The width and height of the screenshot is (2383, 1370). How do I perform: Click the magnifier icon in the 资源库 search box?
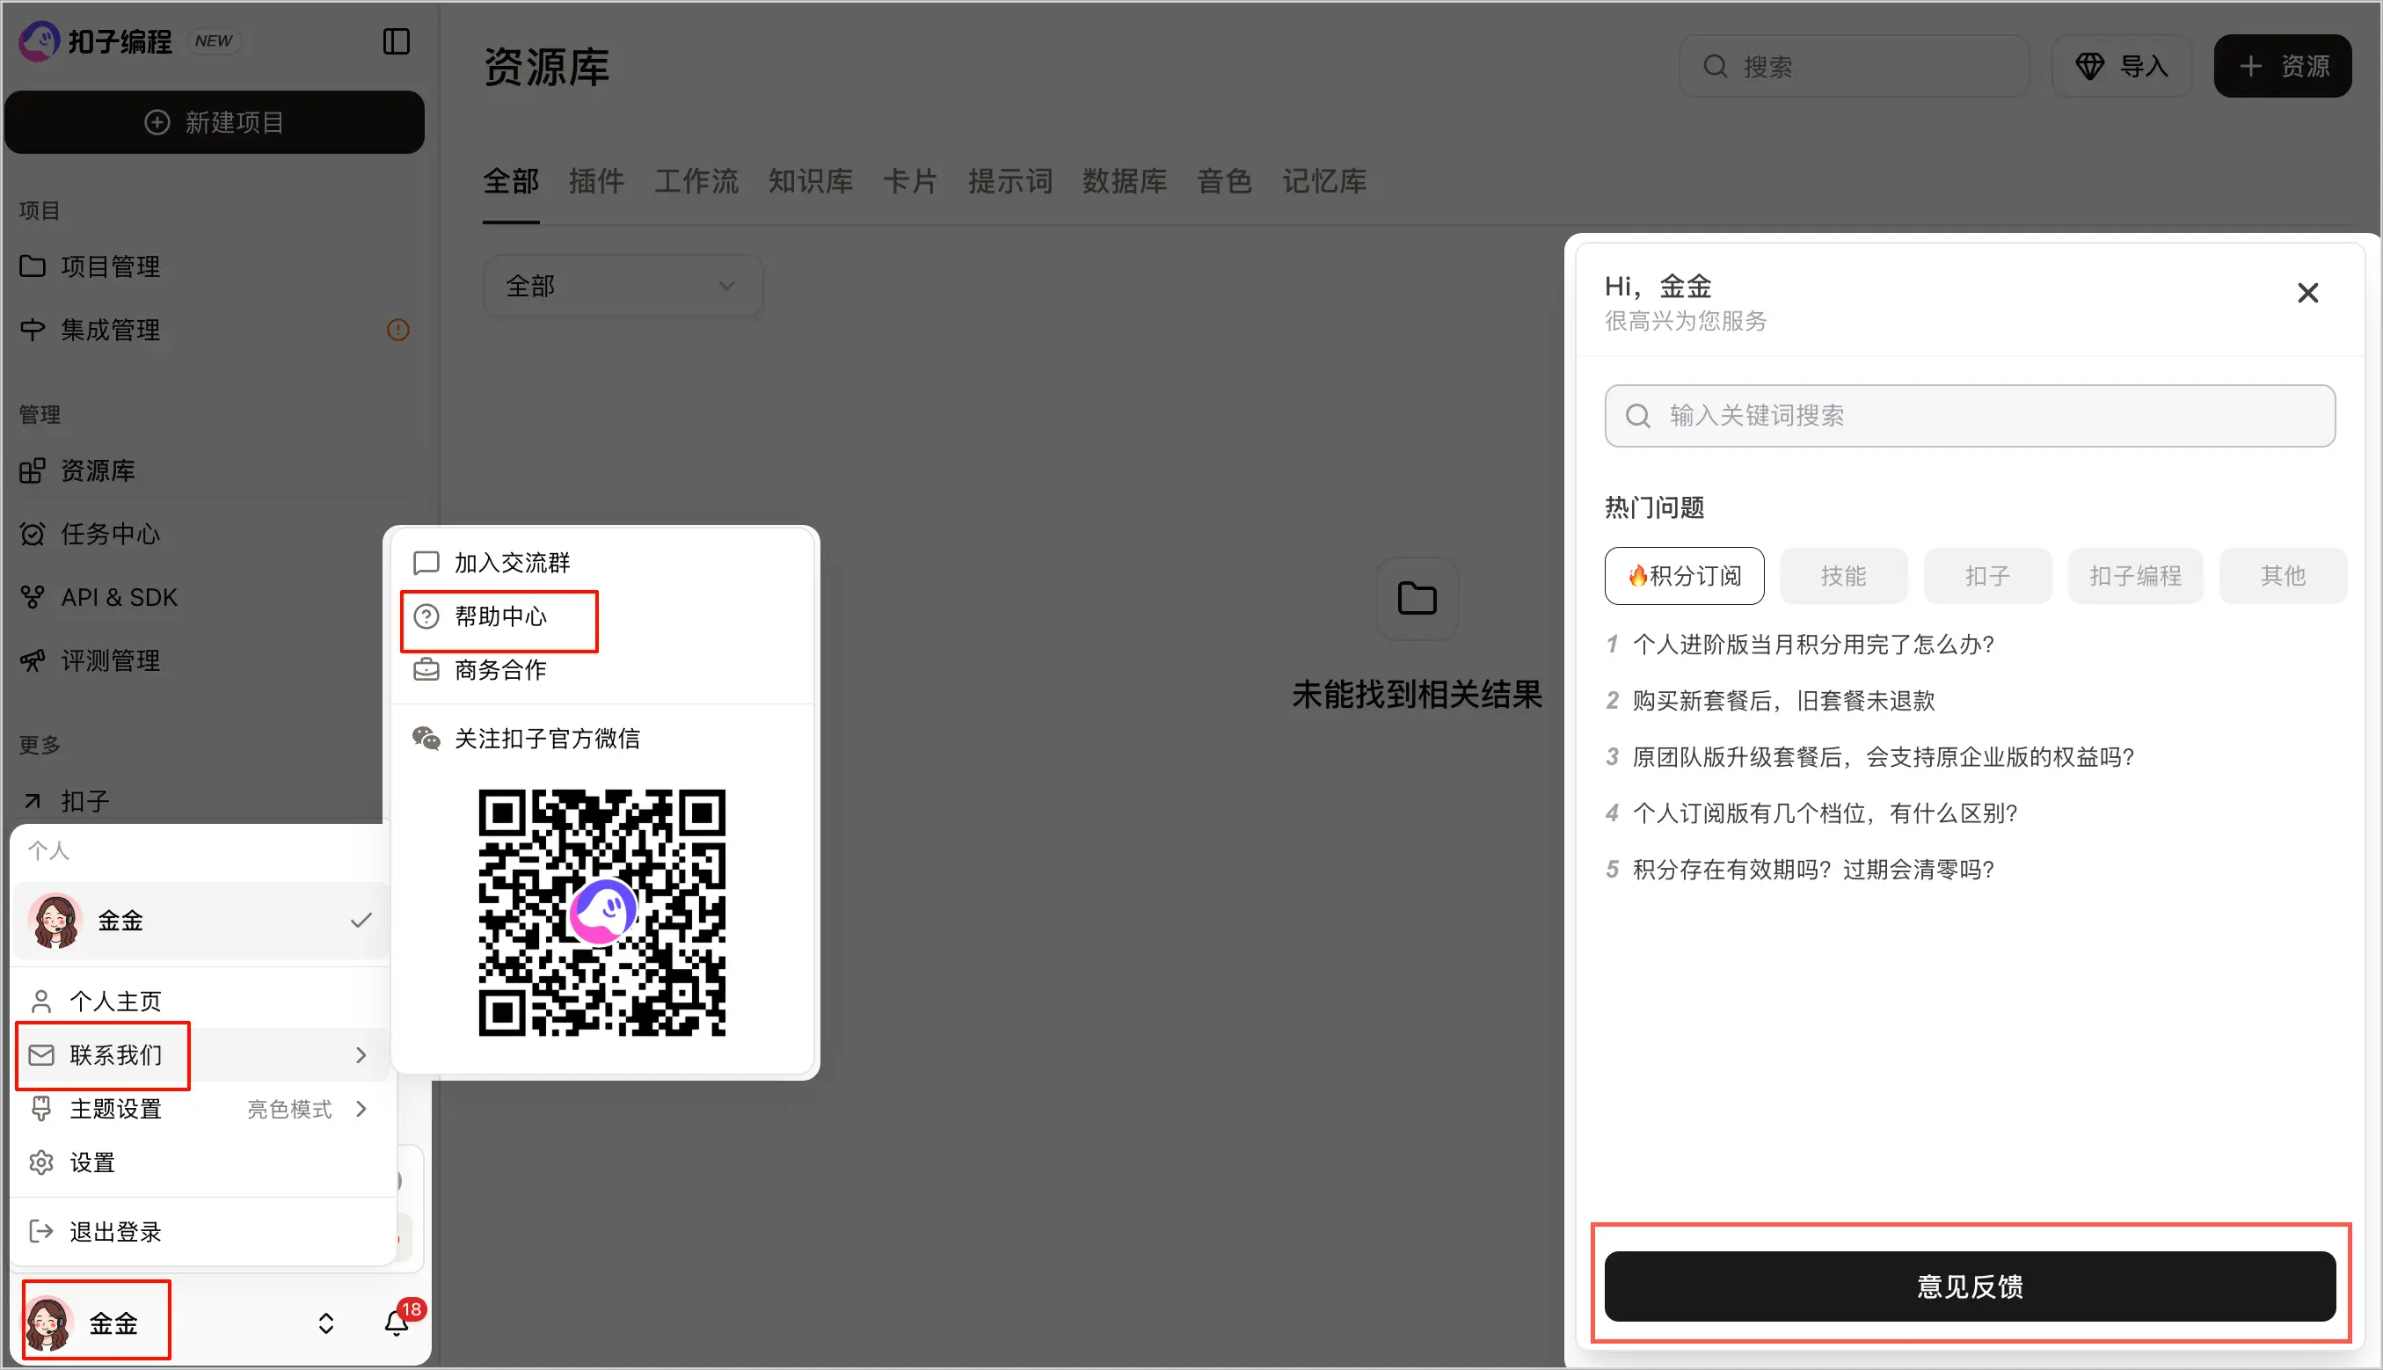pos(1715,66)
